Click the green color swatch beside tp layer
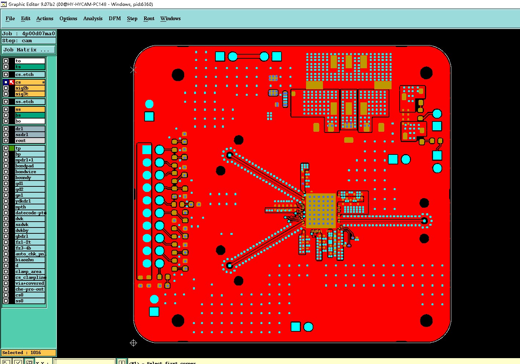 point(12,148)
